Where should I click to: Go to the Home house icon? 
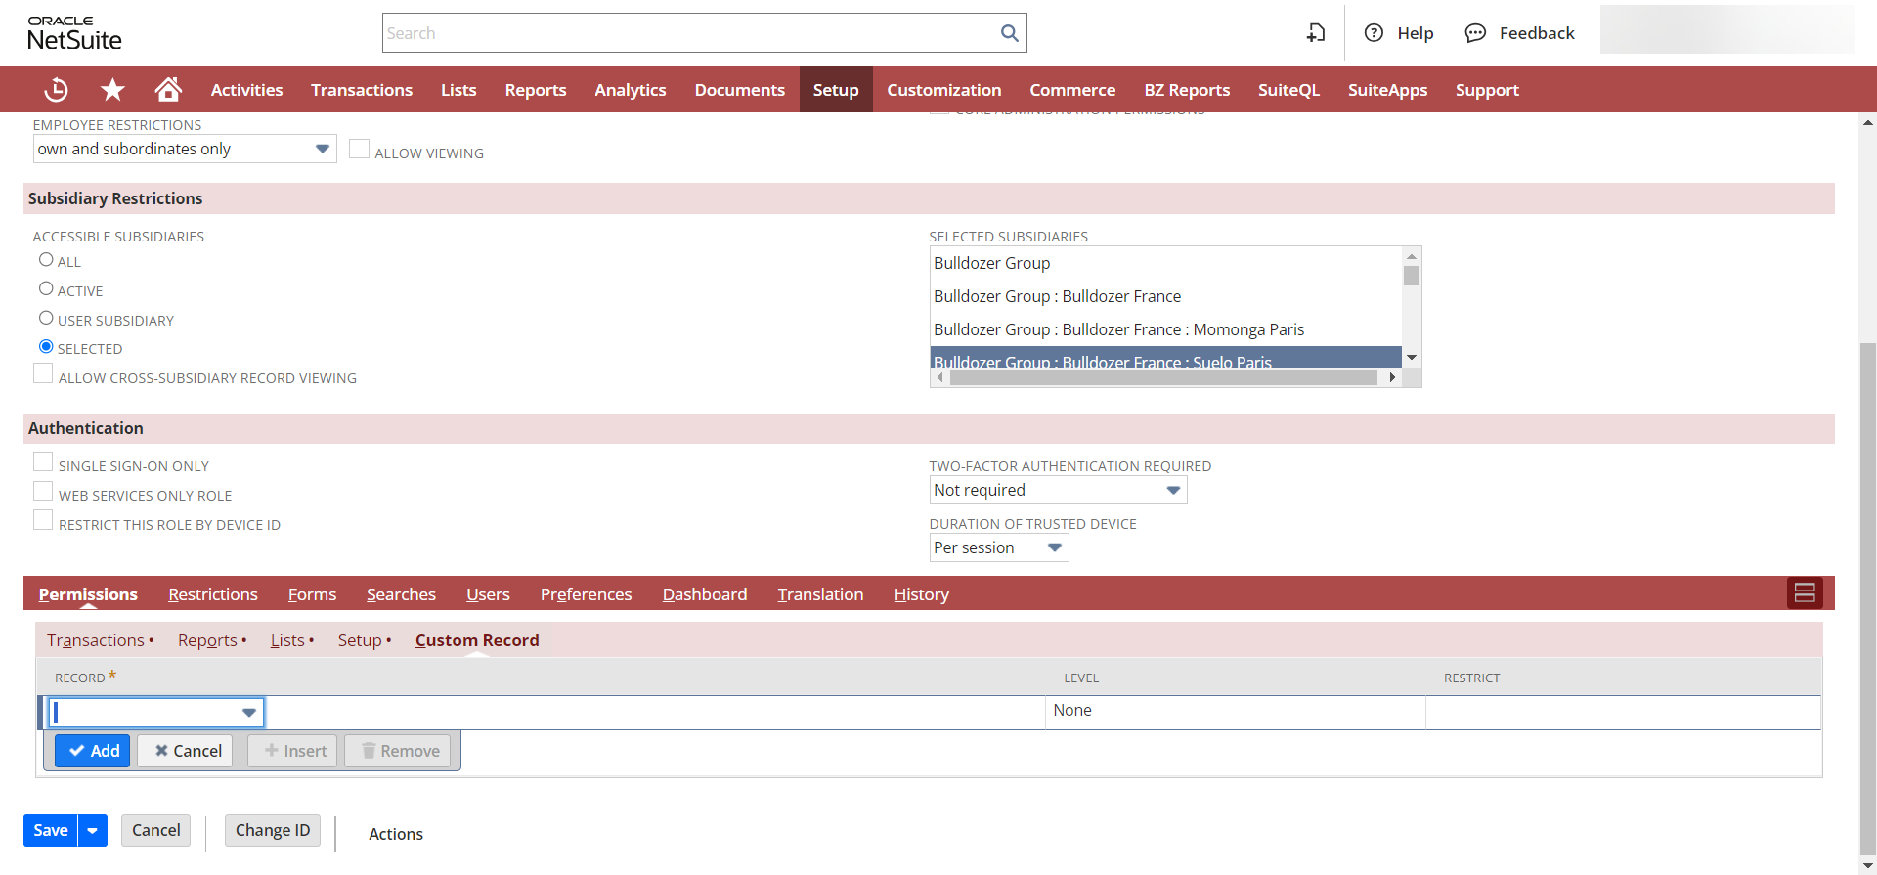(168, 89)
